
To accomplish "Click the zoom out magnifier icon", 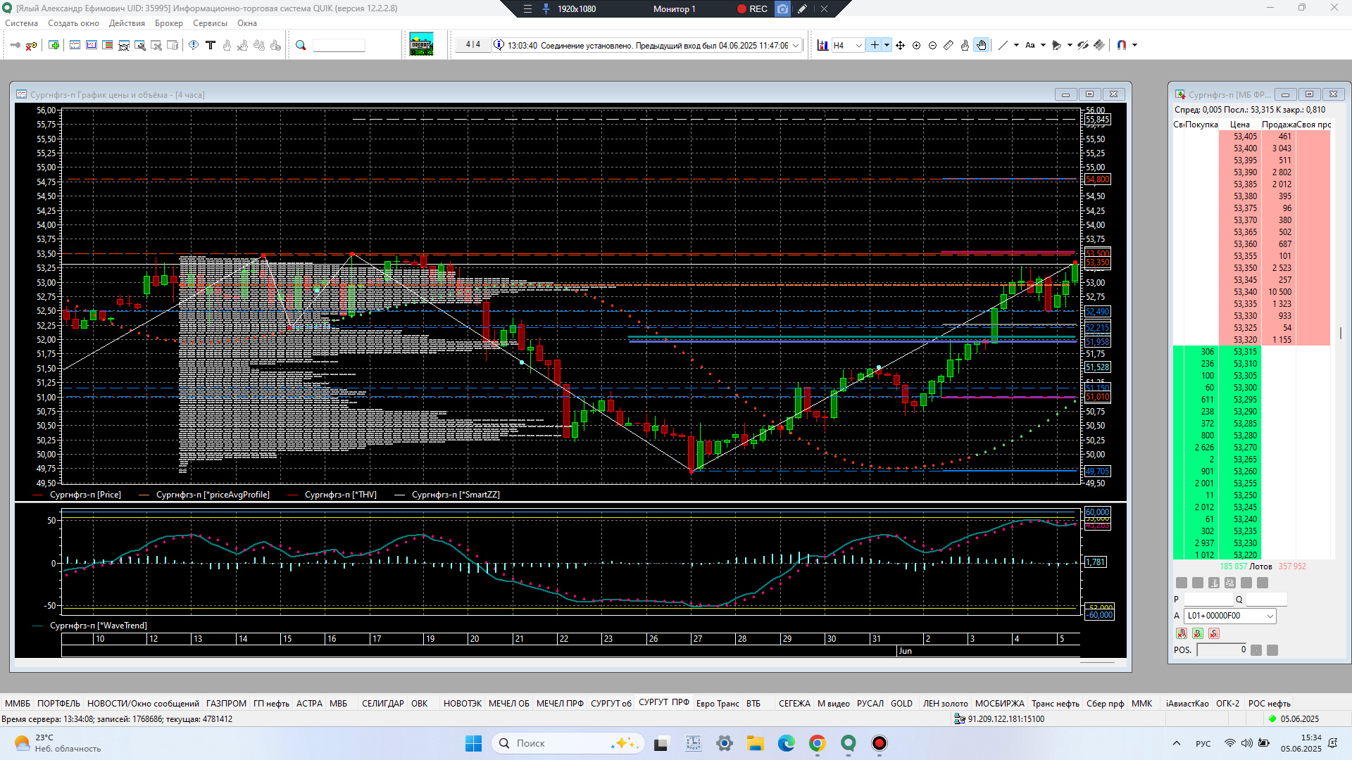I will pyautogui.click(x=932, y=45).
